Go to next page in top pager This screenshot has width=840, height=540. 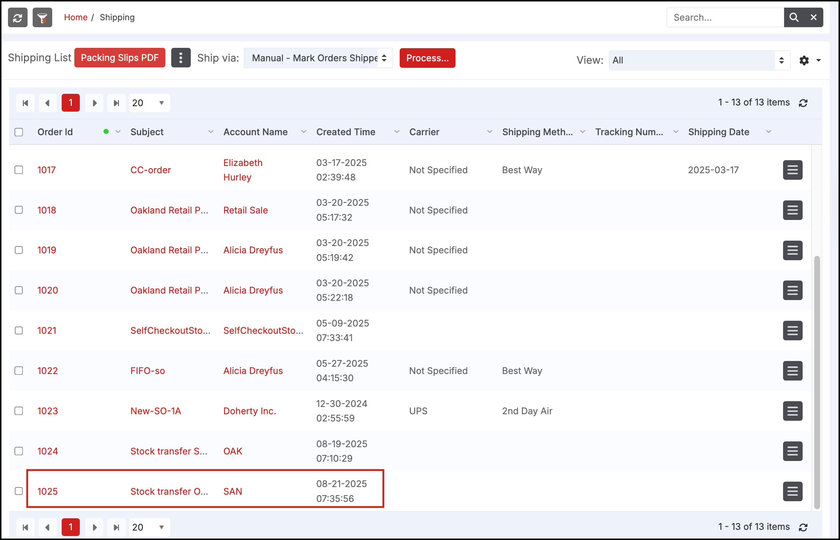tap(94, 103)
